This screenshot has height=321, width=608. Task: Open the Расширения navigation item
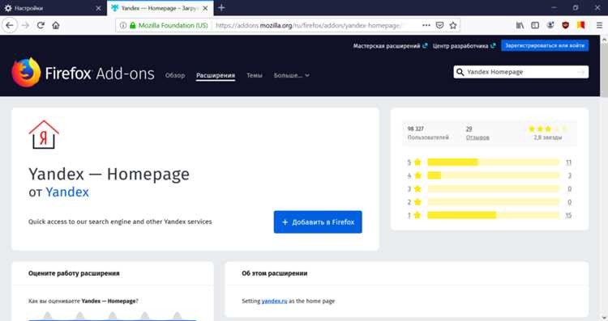216,75
